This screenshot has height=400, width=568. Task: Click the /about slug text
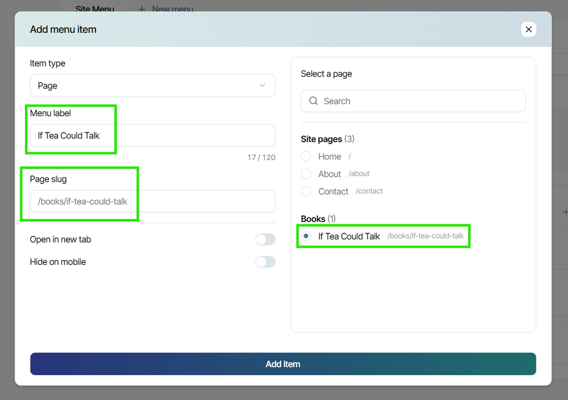359,173
